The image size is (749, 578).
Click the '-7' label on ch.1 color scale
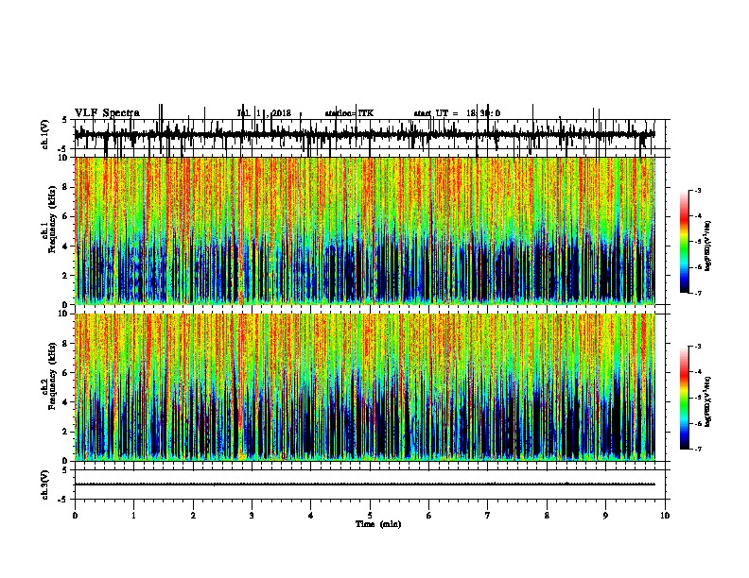(697, 293)
